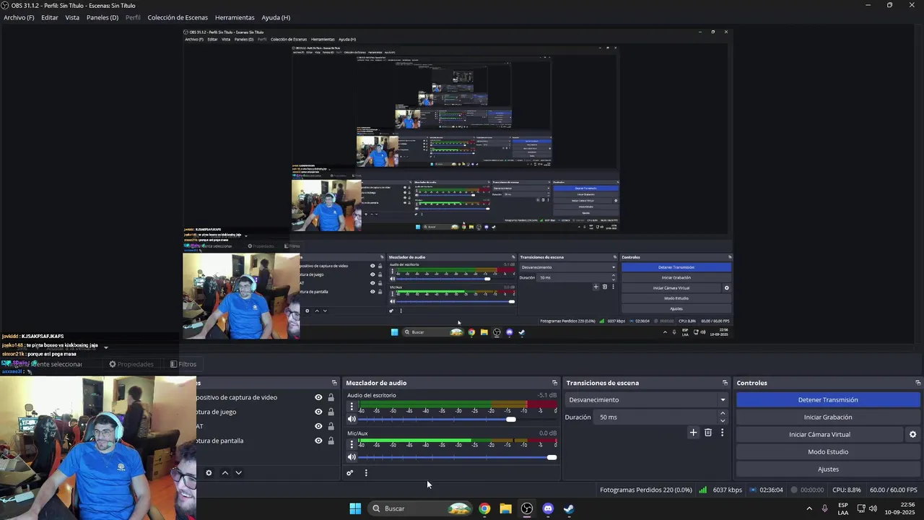Screen dimensions: 924x520
Task: Click Audio del escritorio volume slider handle
Action: (511, 419)
